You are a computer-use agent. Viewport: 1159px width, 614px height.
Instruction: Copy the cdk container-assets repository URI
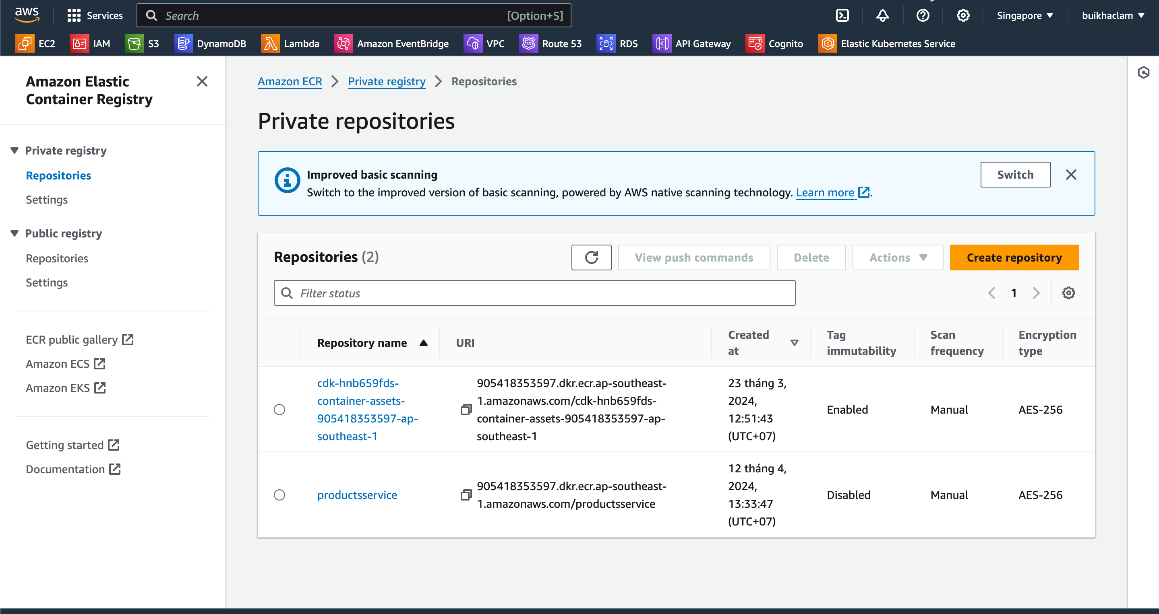[466, 410]
